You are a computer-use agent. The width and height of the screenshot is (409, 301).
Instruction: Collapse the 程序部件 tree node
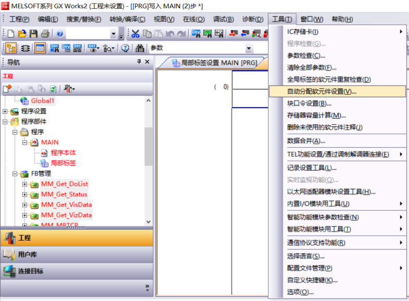coord(5,122)
